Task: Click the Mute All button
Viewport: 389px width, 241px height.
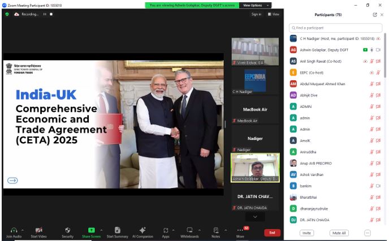Action: coord(339,233)
